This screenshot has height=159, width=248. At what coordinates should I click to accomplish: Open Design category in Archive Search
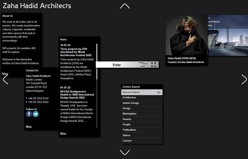(x=142, y=108)
